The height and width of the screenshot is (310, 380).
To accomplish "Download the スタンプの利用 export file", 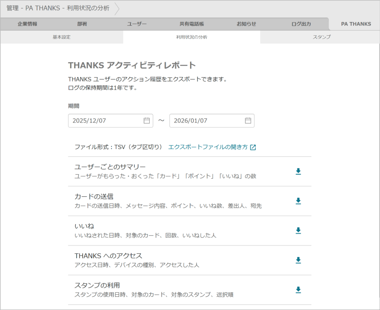I will point(298,290).
